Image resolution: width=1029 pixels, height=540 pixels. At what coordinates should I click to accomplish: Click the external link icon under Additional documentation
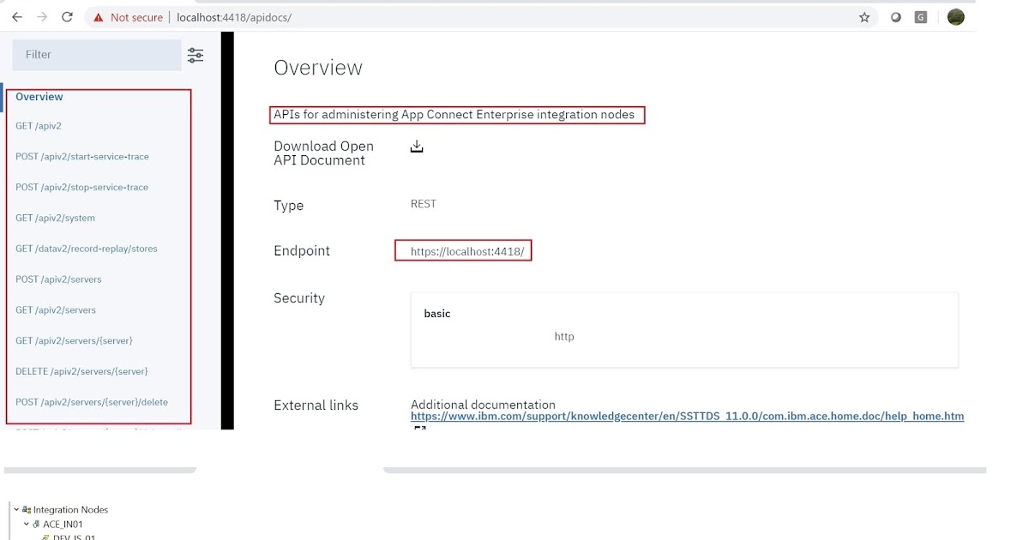[x=418, y=426]
